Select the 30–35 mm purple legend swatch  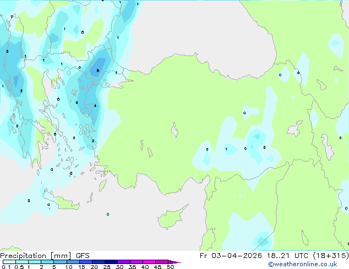coord(124,262)
